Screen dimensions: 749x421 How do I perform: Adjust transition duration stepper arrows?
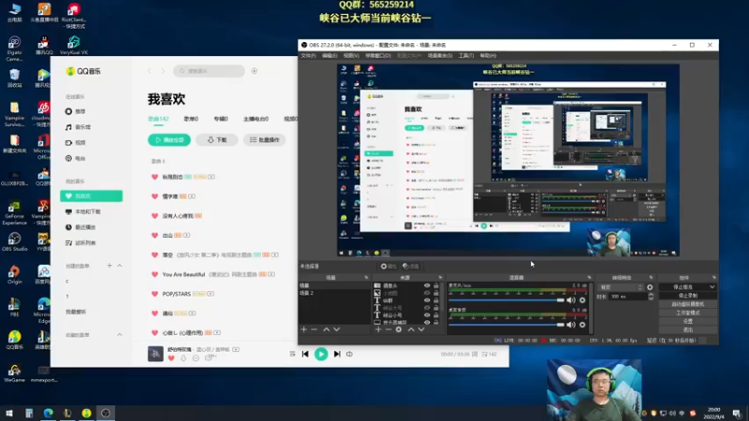(651, 297)
